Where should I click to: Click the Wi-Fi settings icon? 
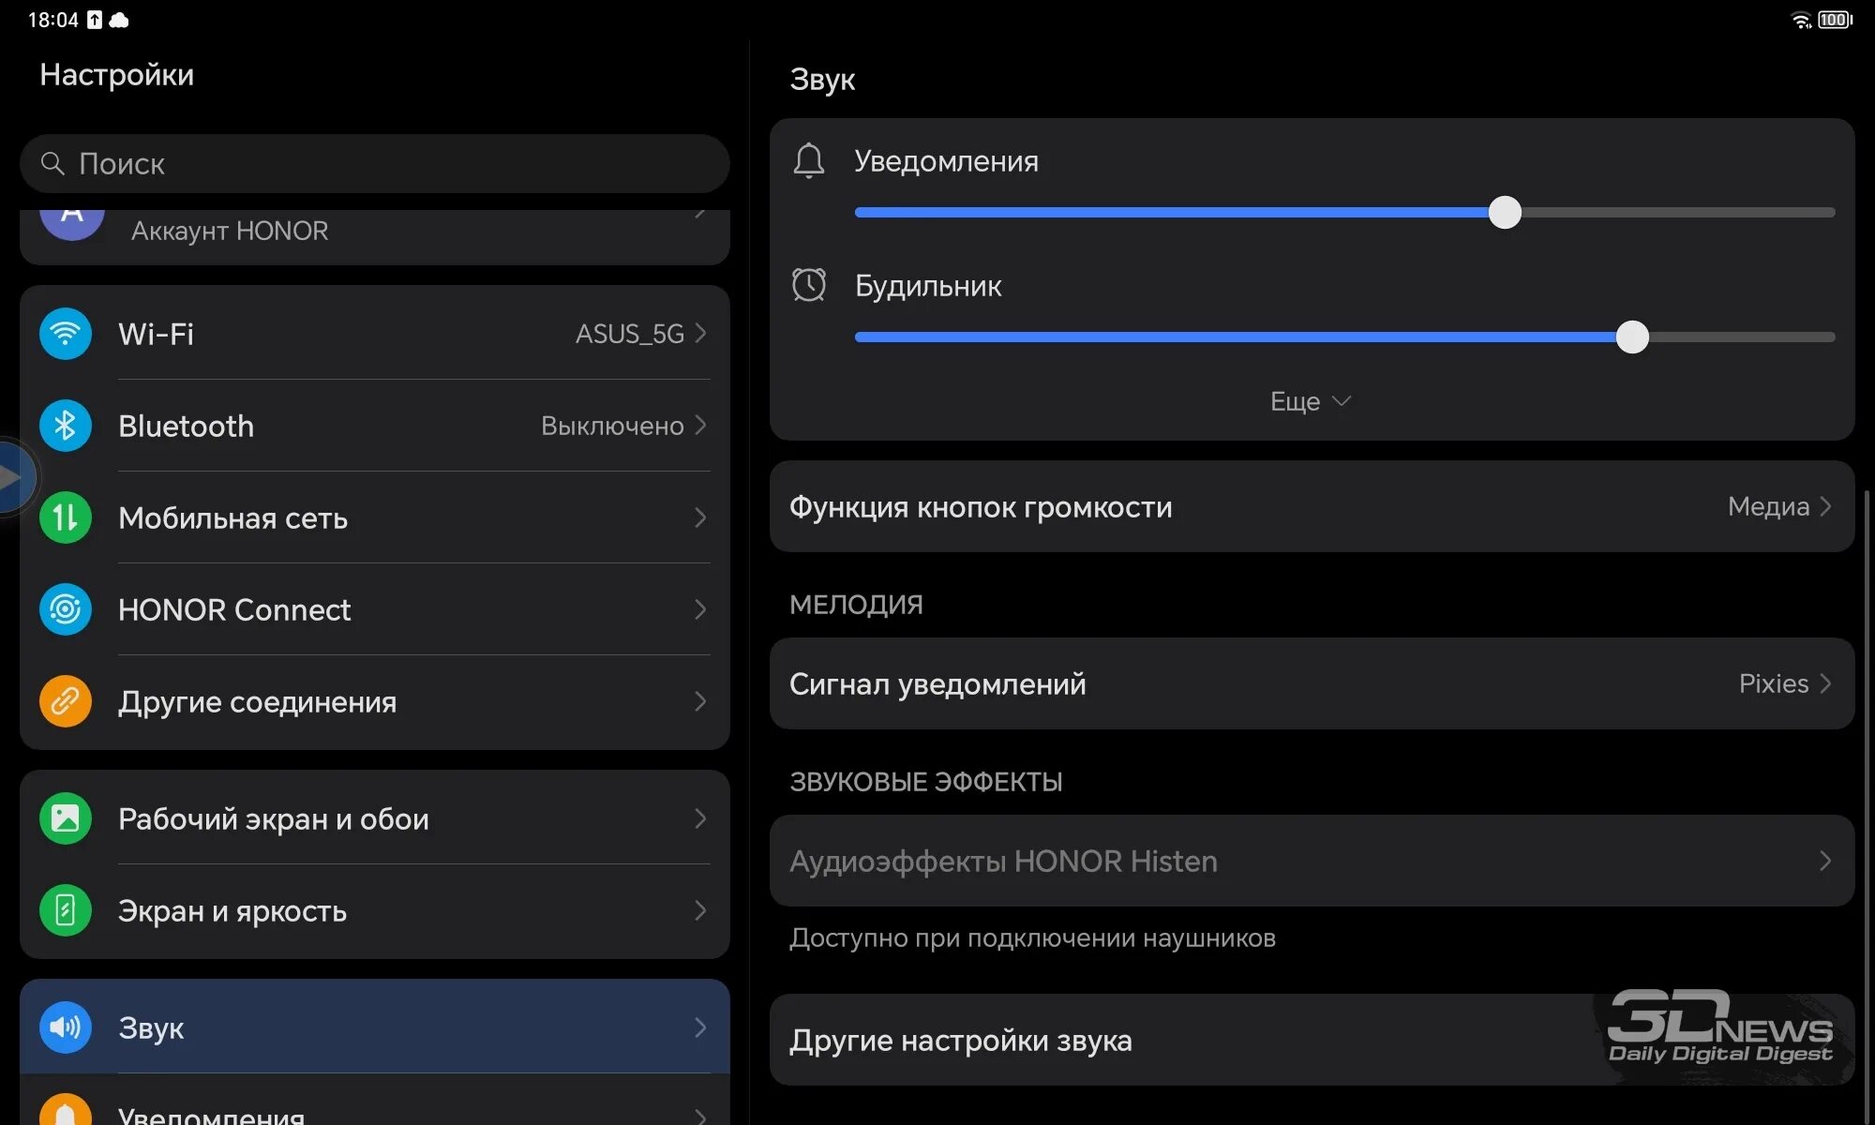(66, 334)
